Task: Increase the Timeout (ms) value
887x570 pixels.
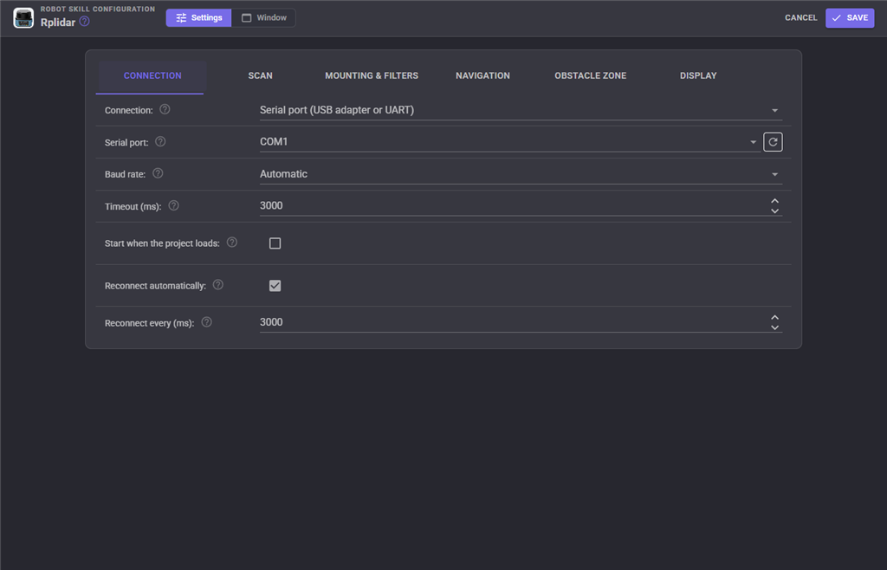Action: [x=774, y=201]
